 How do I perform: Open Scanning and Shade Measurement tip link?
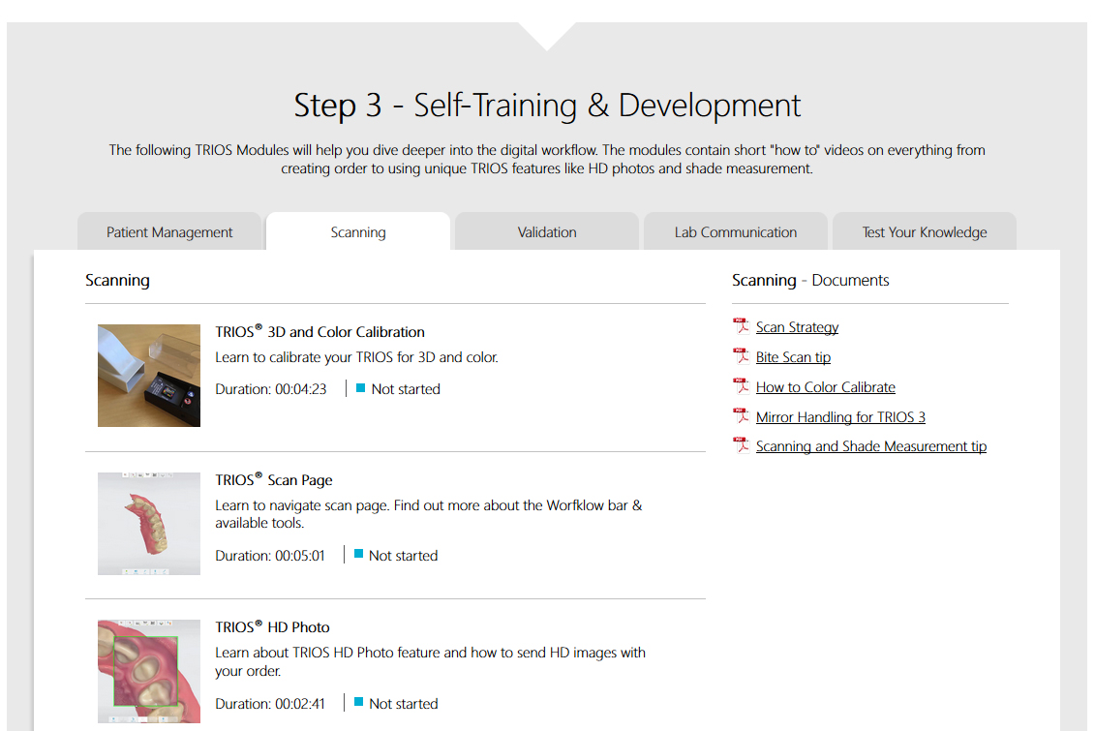click(870, 446)
